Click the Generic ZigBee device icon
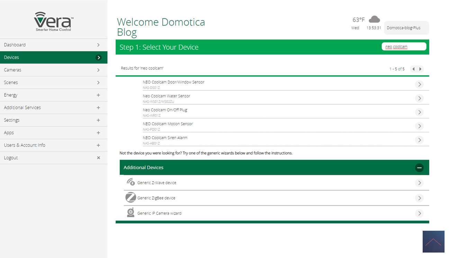Screen dimensions: 450x258 [x=130, y=198]
